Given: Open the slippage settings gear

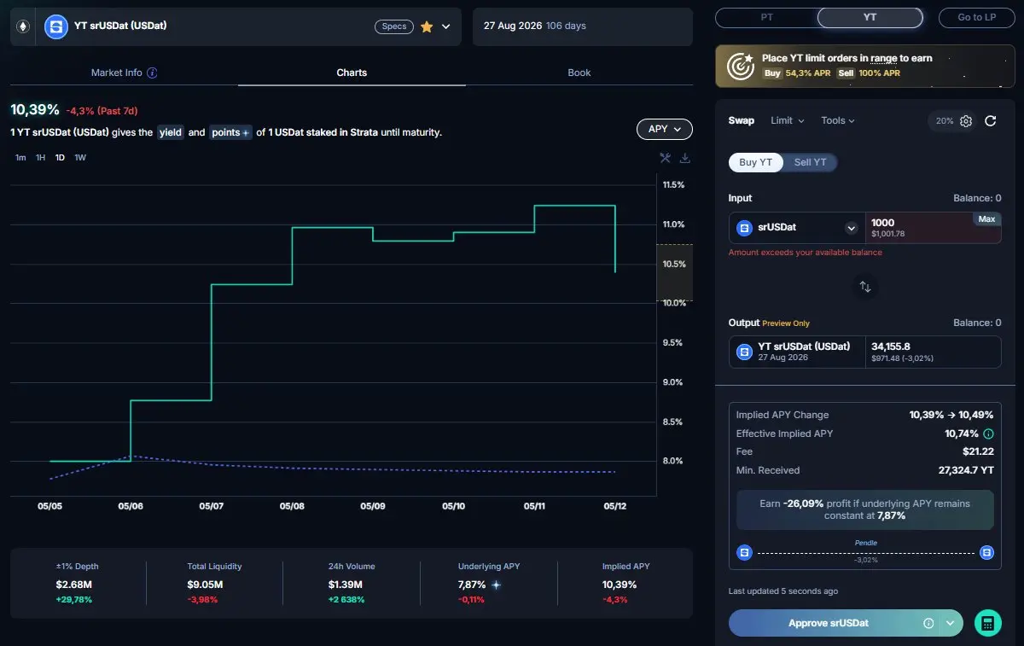Looking at the screenshot, I should tap(966, 121).
